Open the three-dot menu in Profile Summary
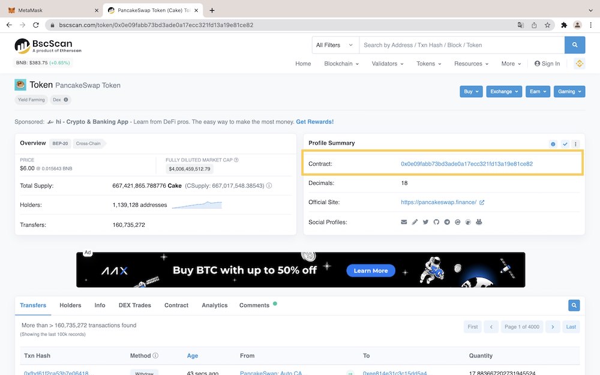Screen dimensions: 600x375 tap(575, 144)
